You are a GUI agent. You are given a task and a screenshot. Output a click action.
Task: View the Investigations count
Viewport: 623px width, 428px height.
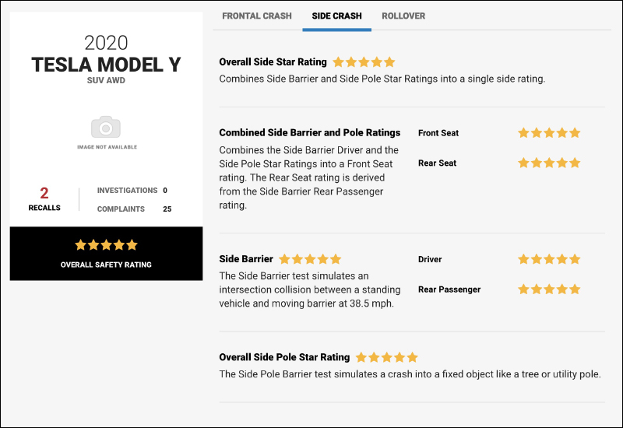[x=132, y=191]
